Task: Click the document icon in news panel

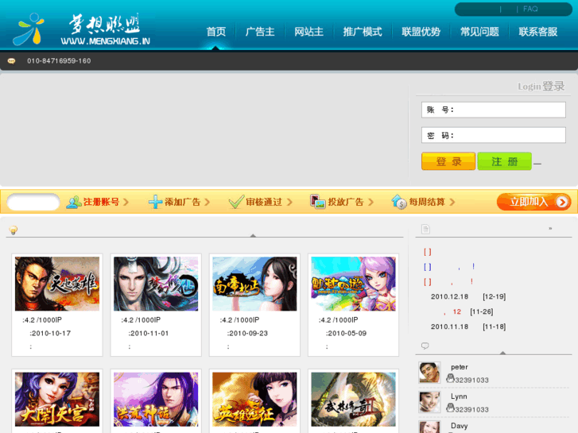Action: tap(426, 230)
